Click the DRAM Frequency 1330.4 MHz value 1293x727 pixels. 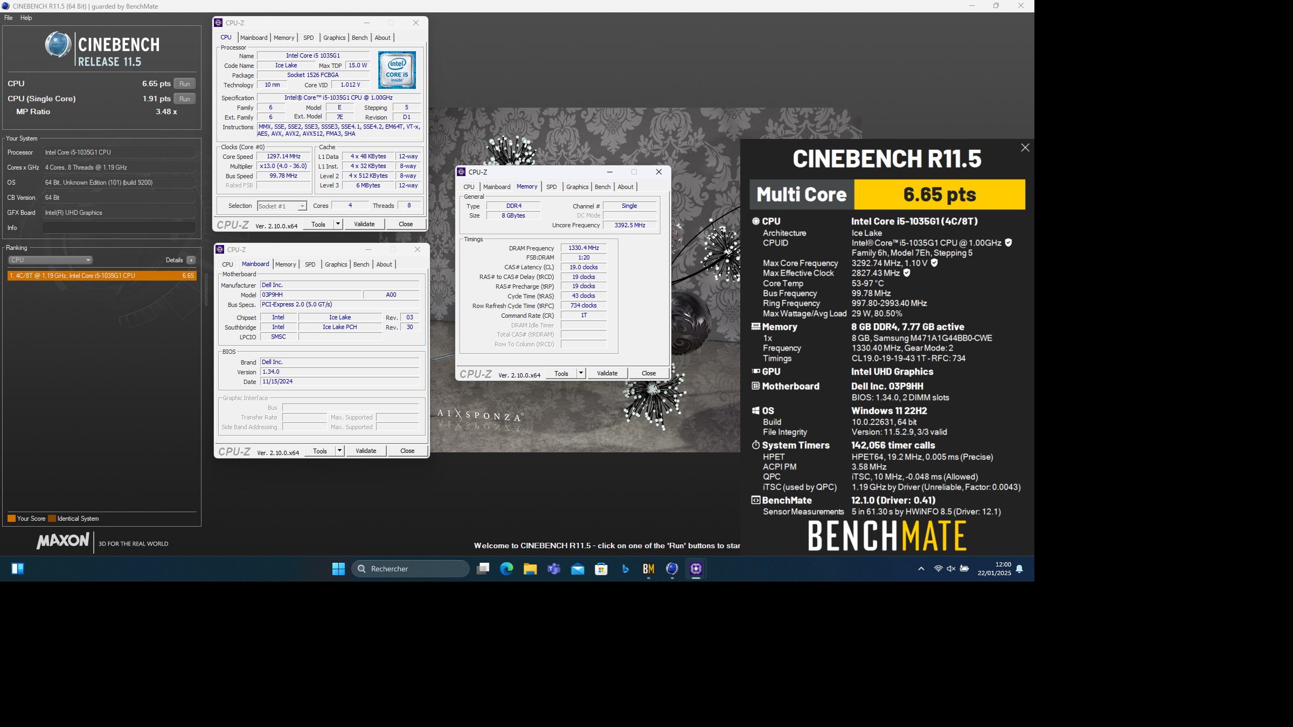click(583, 248)
